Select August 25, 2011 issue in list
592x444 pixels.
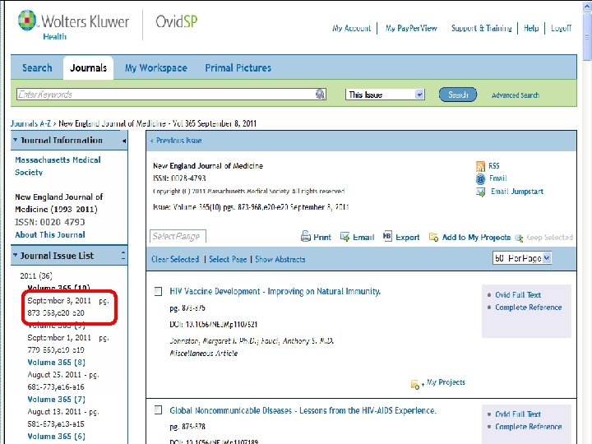[x=63, y=381]
